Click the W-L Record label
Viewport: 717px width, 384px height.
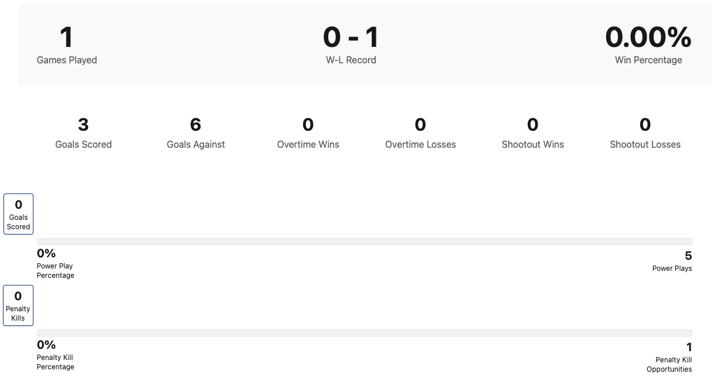[351, 60]
